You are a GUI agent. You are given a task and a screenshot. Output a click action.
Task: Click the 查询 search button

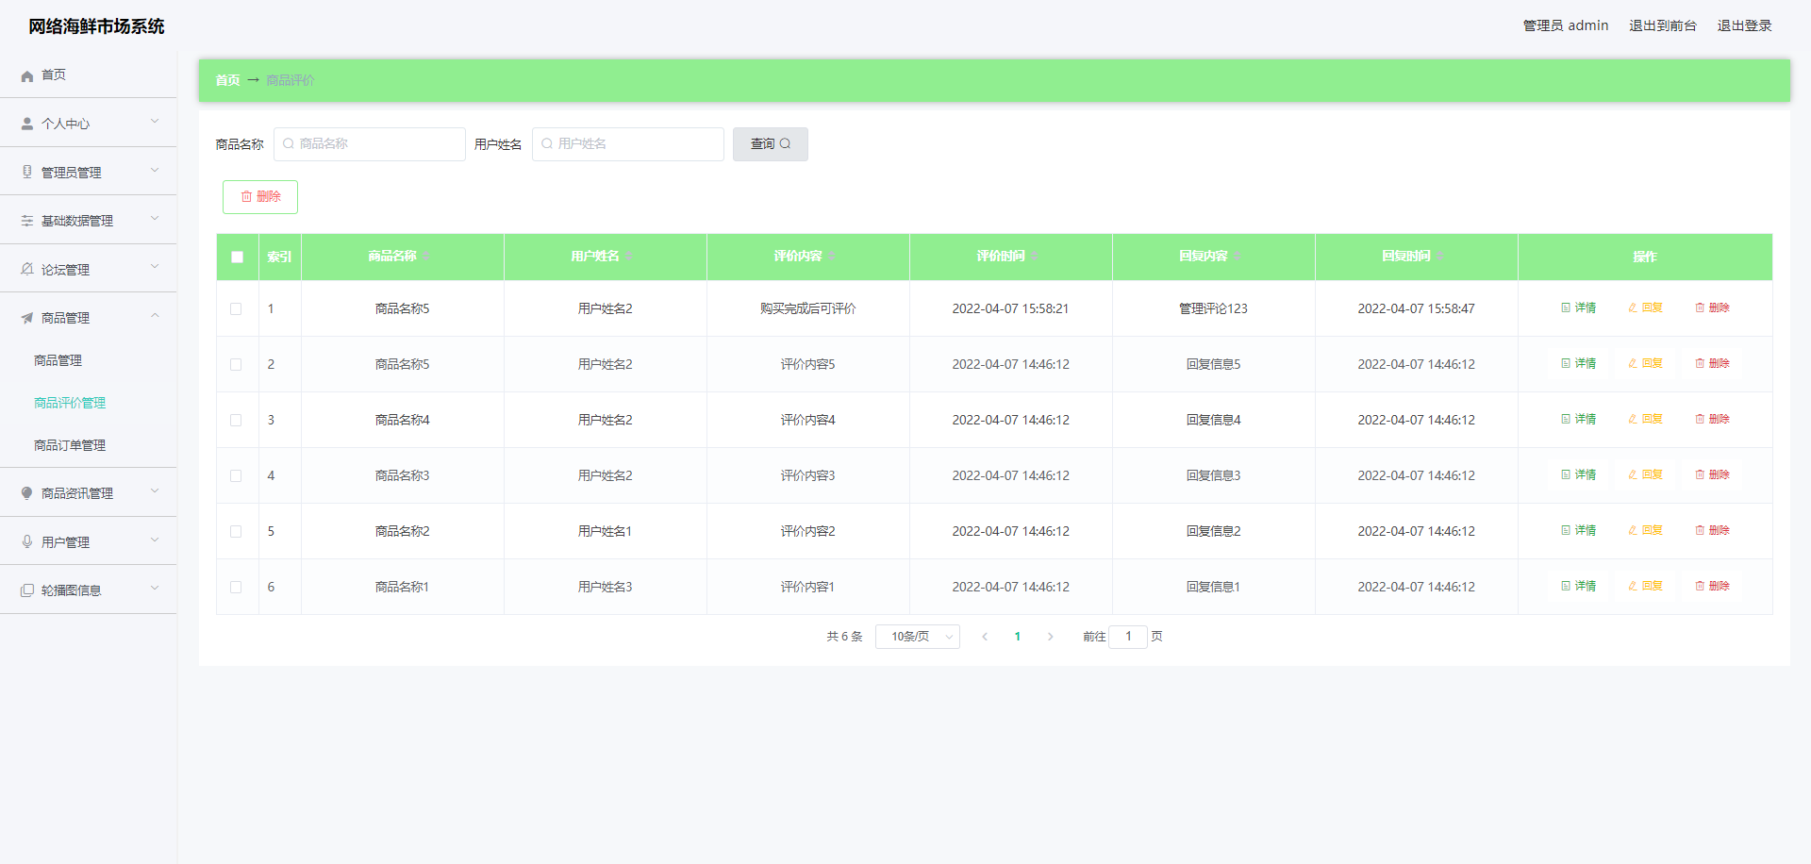click(x=771, y=144)
